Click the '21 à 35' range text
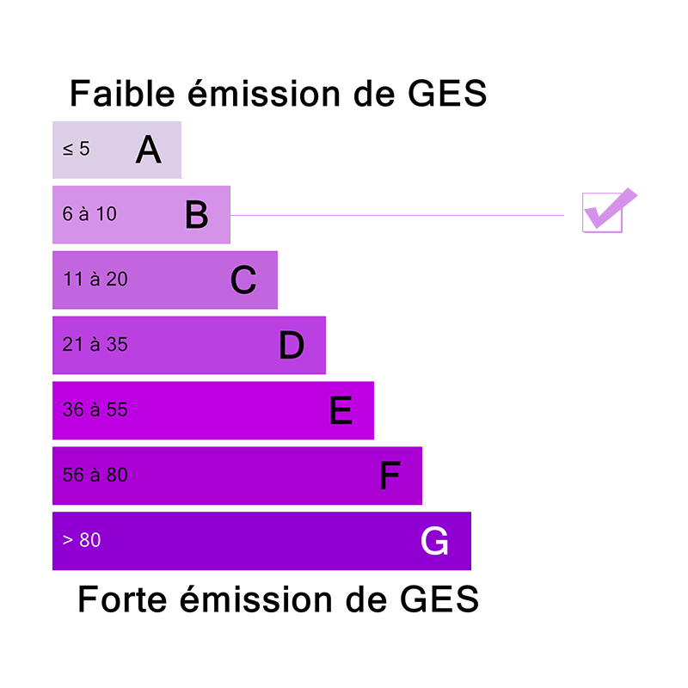 click(x=95, y=345)
